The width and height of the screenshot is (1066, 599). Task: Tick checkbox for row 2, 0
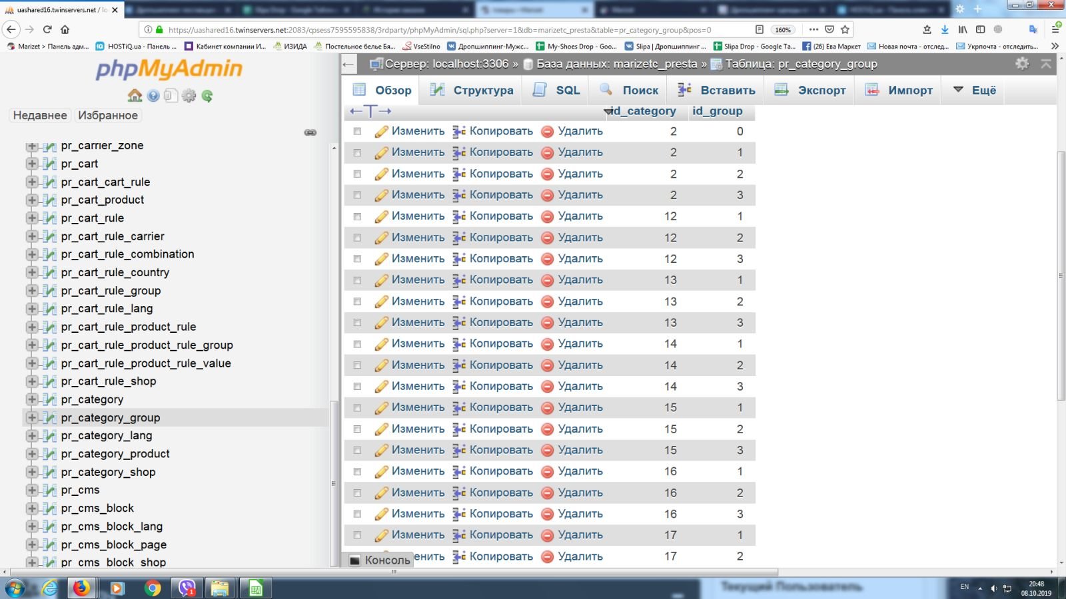(358, 132)
